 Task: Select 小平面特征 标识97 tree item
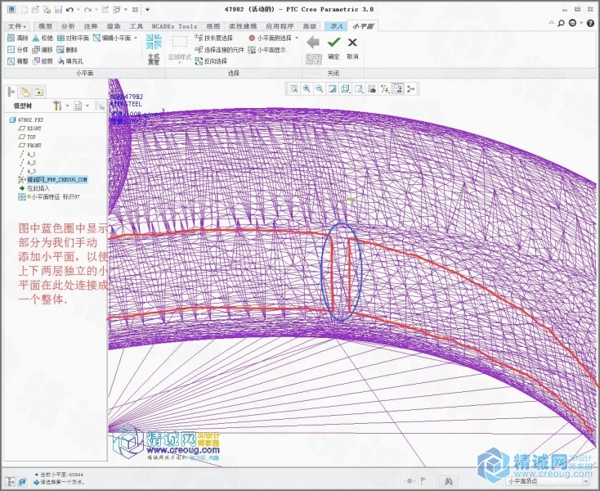pyautogui.click(x=49, y=196)
